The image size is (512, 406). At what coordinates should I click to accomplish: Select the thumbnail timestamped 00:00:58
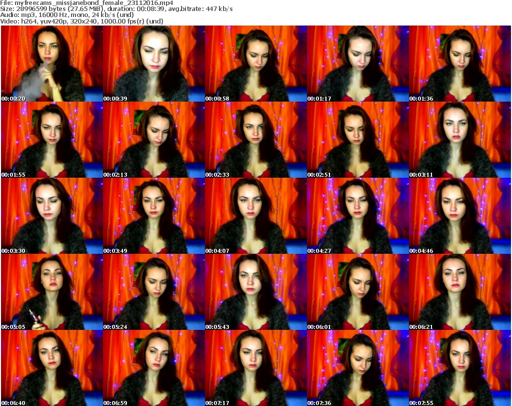255,64
